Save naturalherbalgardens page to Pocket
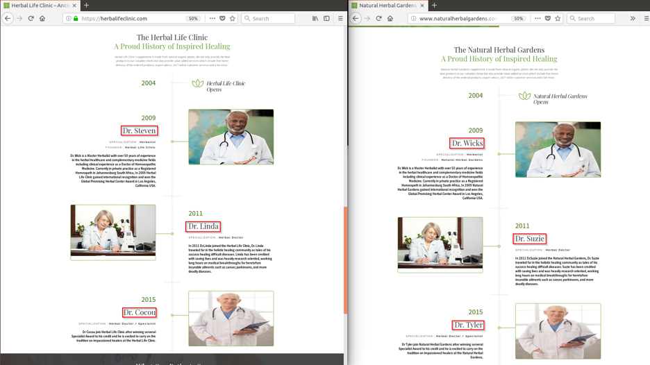 point(547,19)
